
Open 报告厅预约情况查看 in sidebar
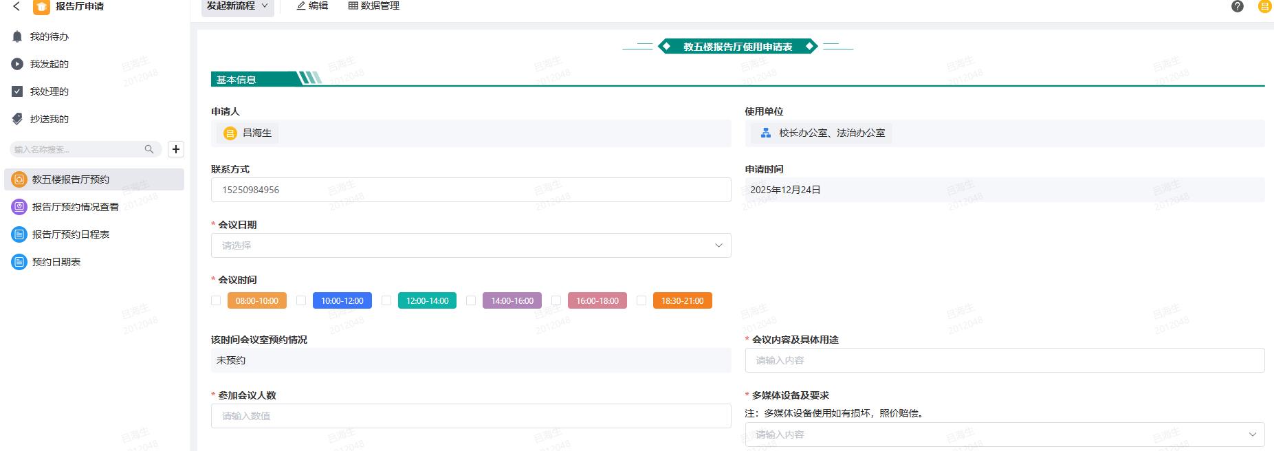click(x=75, y=207)
